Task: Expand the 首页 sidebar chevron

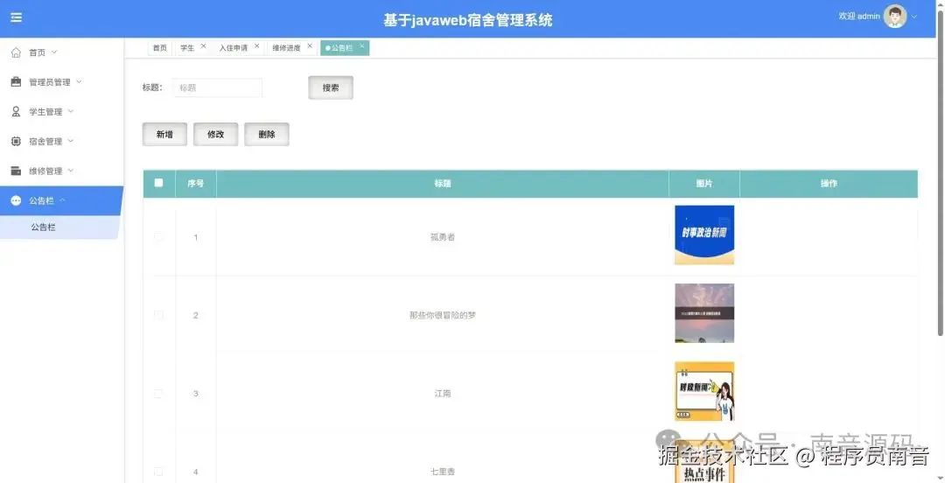Action: click(54, 52)
